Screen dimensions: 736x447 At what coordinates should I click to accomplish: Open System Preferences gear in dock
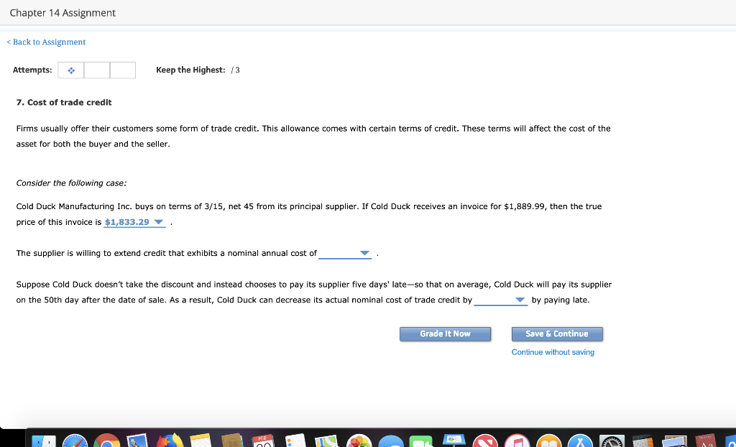[x=612, y=441]
